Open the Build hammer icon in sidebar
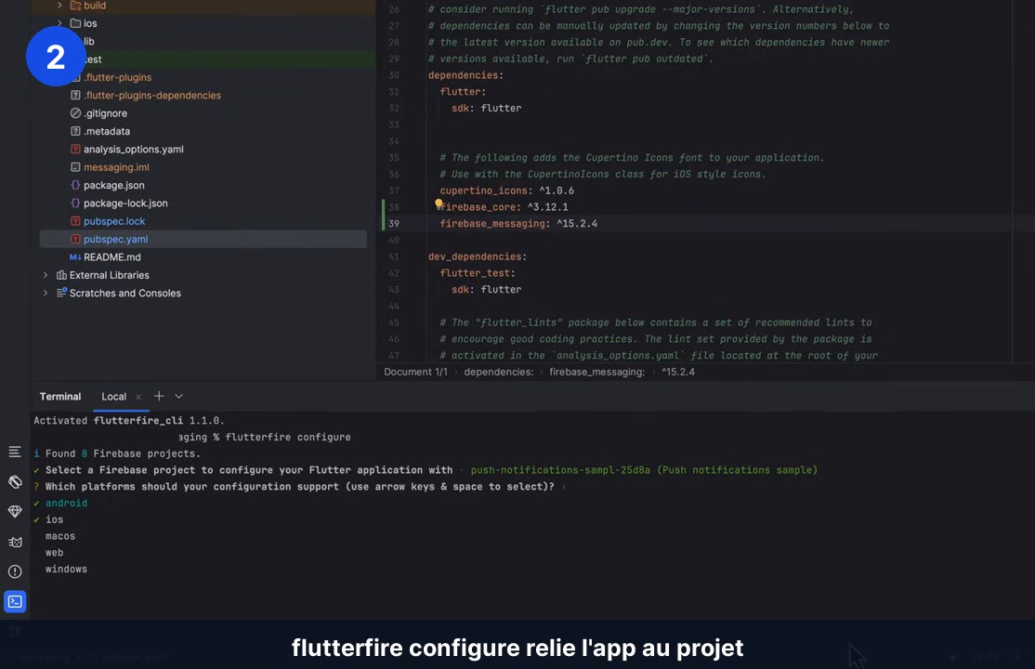The image size is (1035, 669). point(15,481)
